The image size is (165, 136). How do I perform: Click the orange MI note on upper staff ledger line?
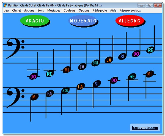[67, 70]
